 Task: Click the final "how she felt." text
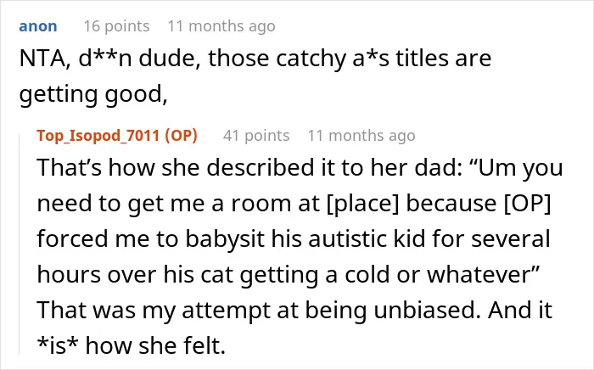[155, 345]
